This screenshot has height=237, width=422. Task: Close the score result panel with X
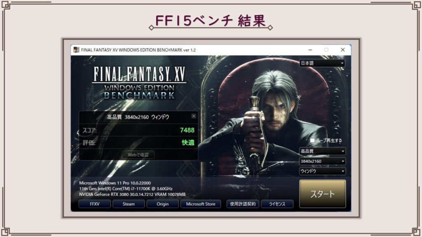(194, 116)
